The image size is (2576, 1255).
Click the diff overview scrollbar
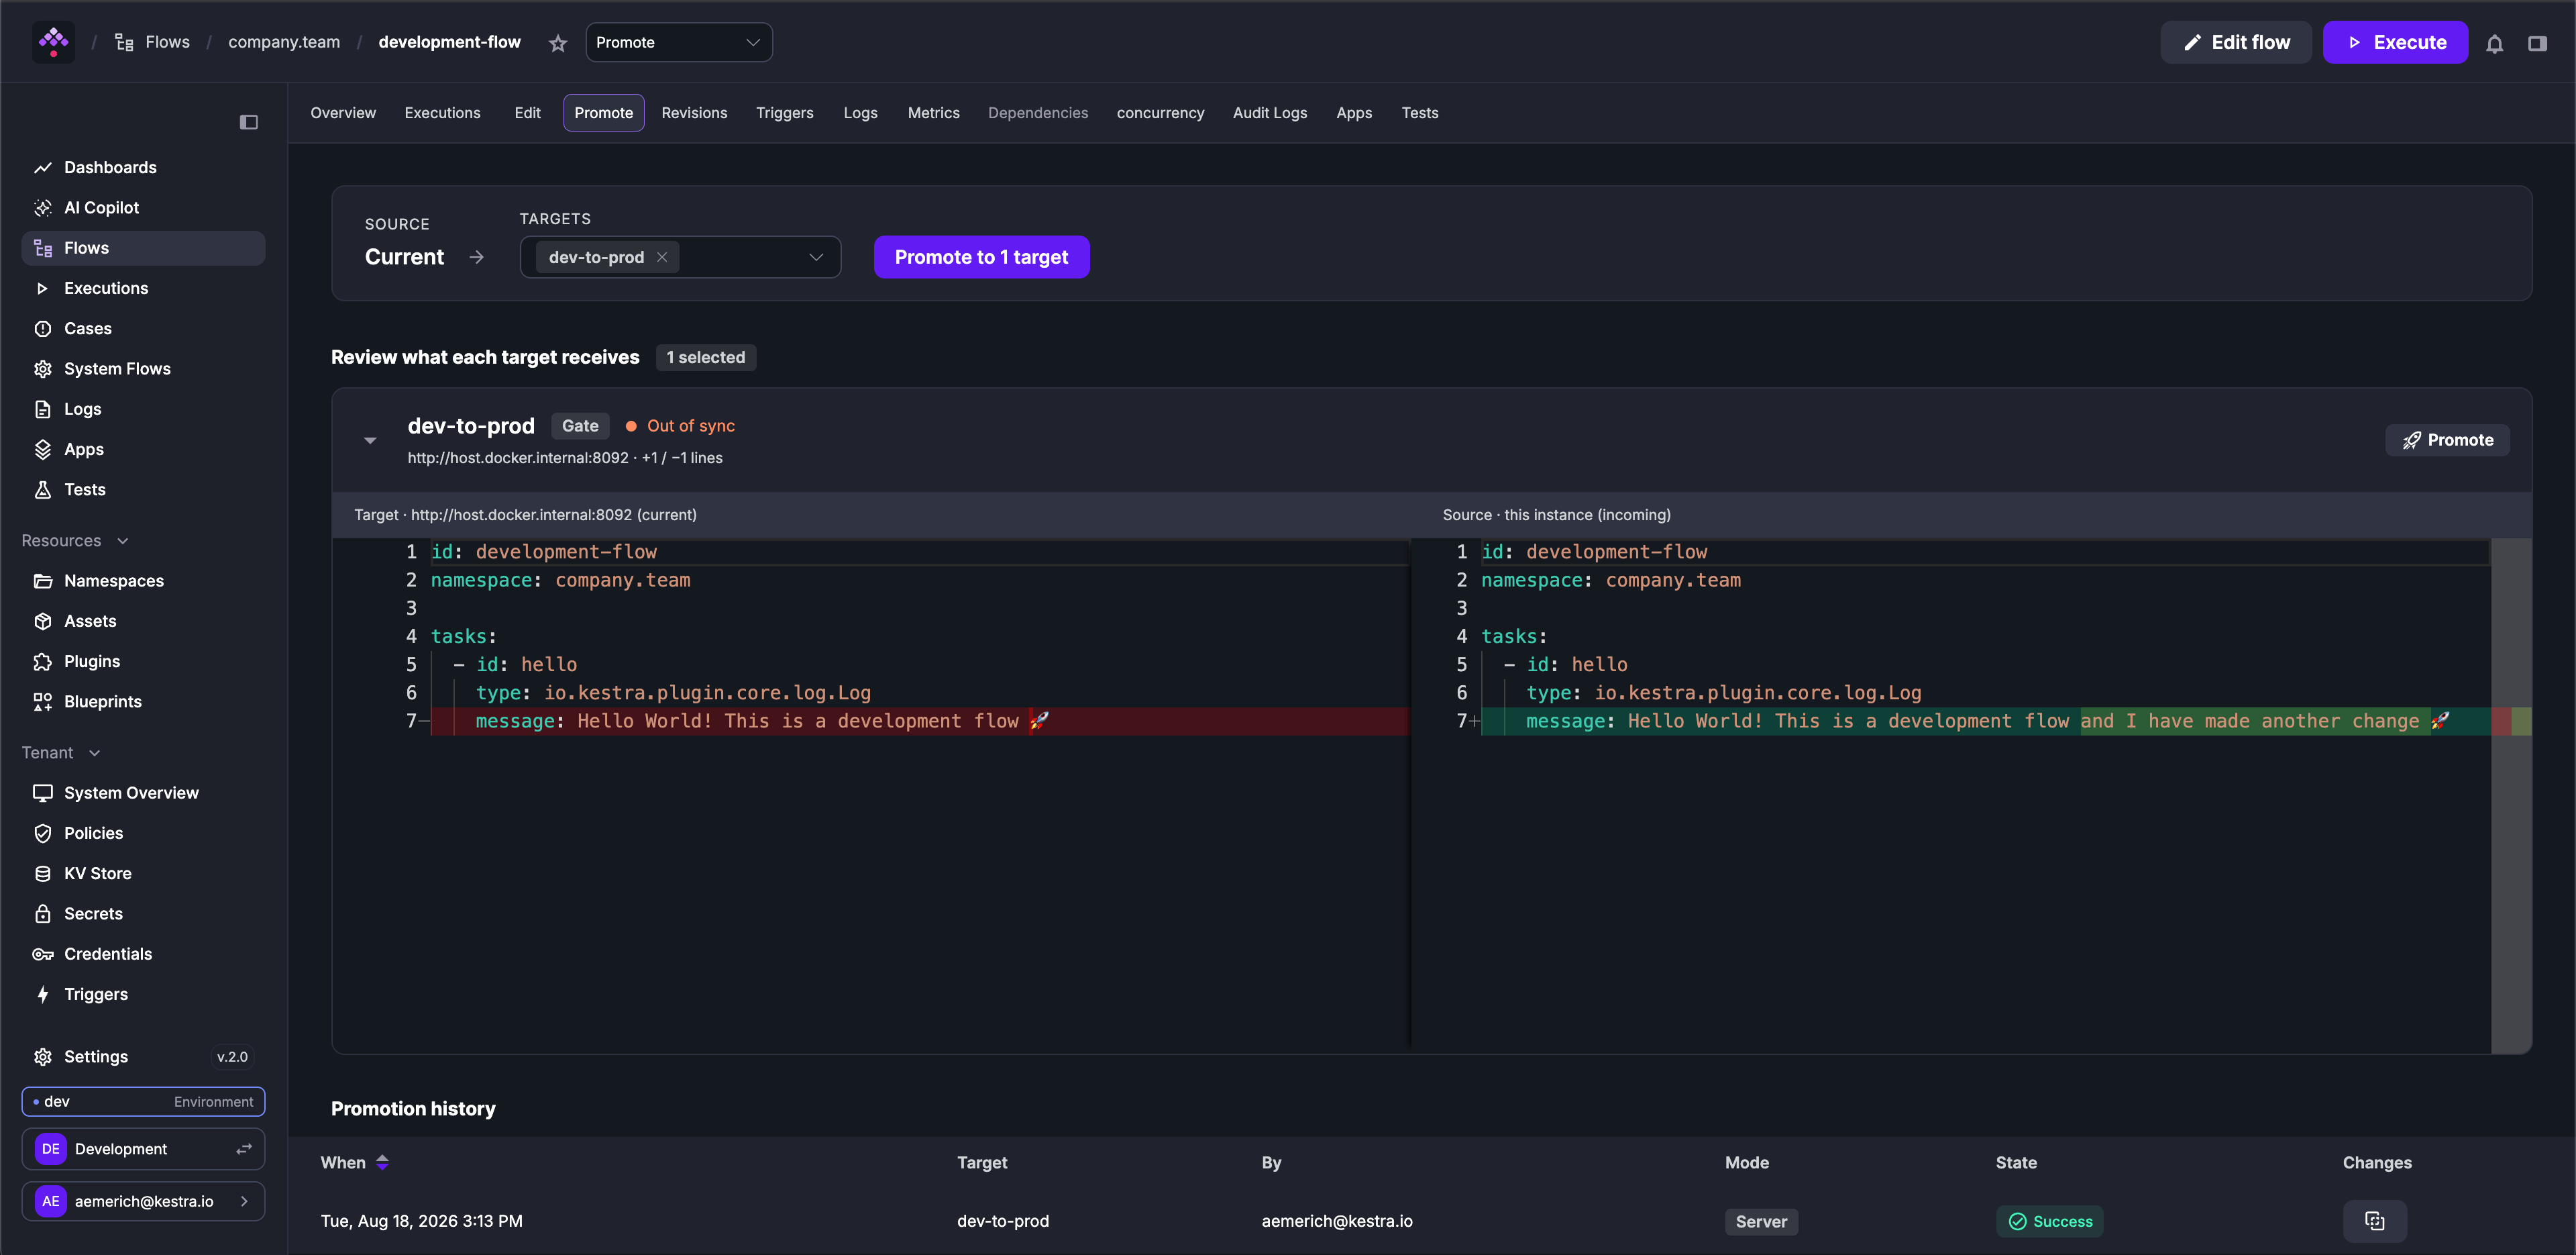coord(2511,796)
